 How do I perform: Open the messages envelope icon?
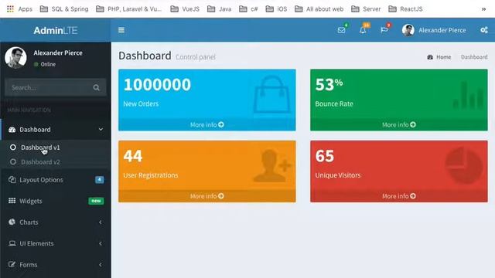click(x=341, y=30)
